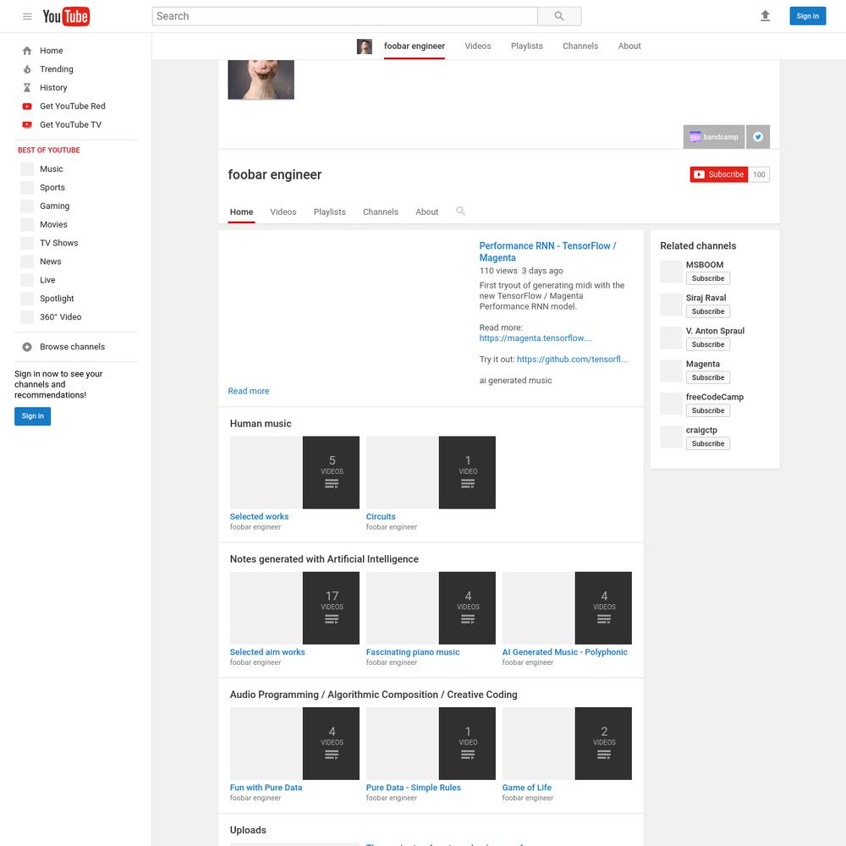This screenshot has height=846, width=846.
Task: Open the AI Generated Music Polyphonic thumbnail
Action: 567,608
